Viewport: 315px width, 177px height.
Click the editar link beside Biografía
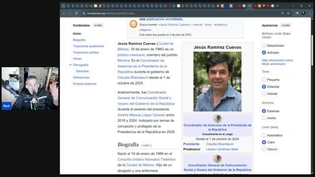pyautogui.click(x=147, y=146)
